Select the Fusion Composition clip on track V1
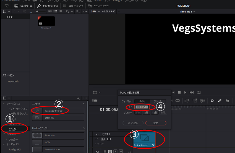The height and width of the screenshot is (153, 235). click(144, 139)
